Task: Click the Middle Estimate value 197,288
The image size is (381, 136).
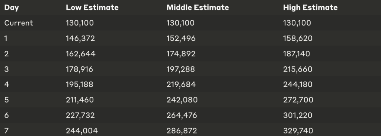Action: (x=180, y=69)
